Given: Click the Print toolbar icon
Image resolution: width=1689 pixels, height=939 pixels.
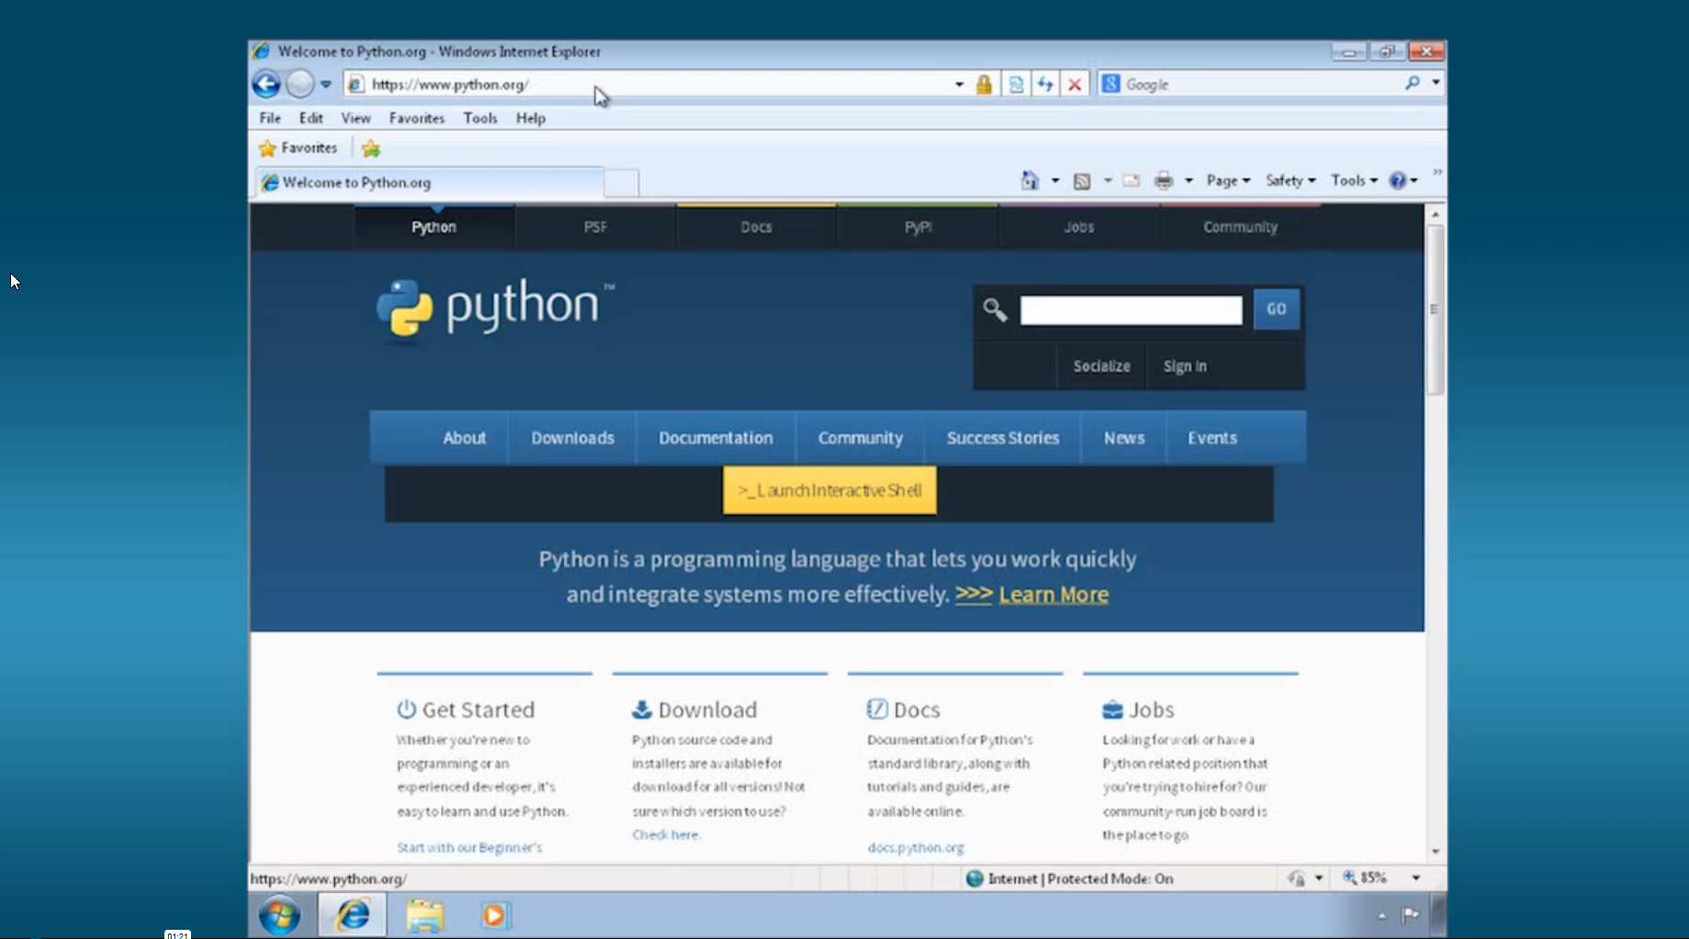Looking at the screenshot, I should [x=1163, y=181].
